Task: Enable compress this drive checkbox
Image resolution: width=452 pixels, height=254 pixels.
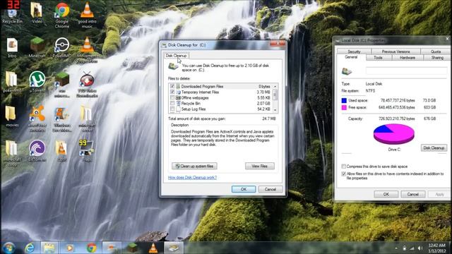Action: click(x=344, y=167)
